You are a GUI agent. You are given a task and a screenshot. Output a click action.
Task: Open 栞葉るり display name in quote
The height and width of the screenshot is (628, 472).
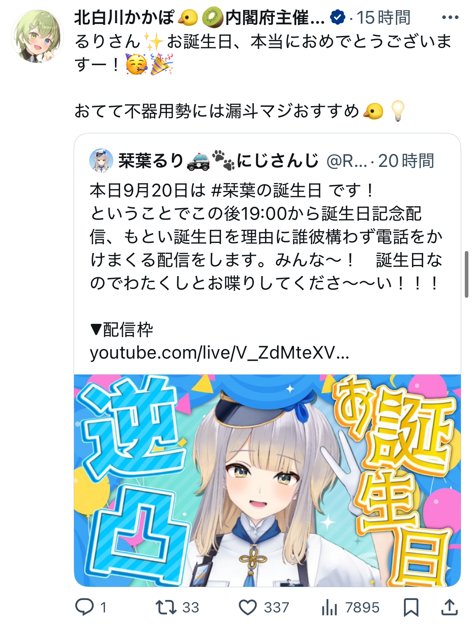tap(219, 161)
